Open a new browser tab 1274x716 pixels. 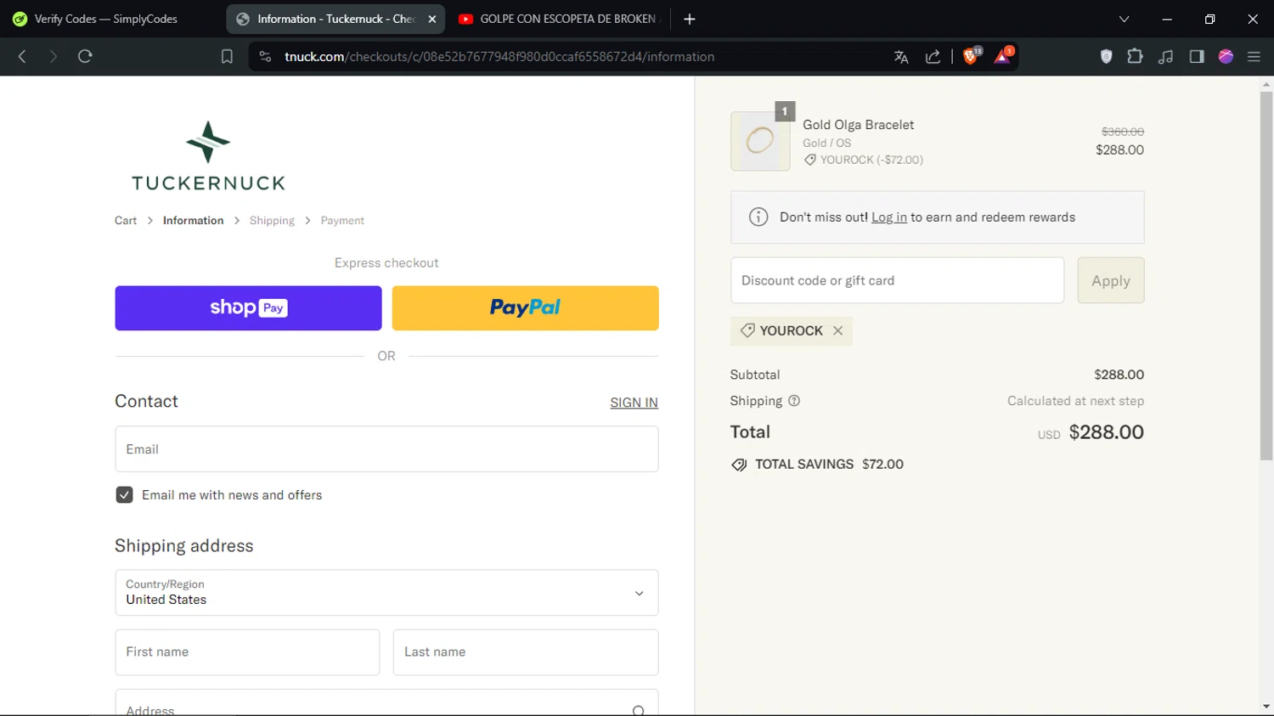690,19
